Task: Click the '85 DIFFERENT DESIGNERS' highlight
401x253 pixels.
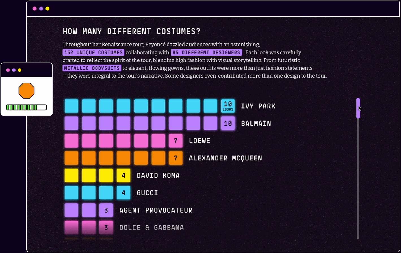Action: pos(206,52)
